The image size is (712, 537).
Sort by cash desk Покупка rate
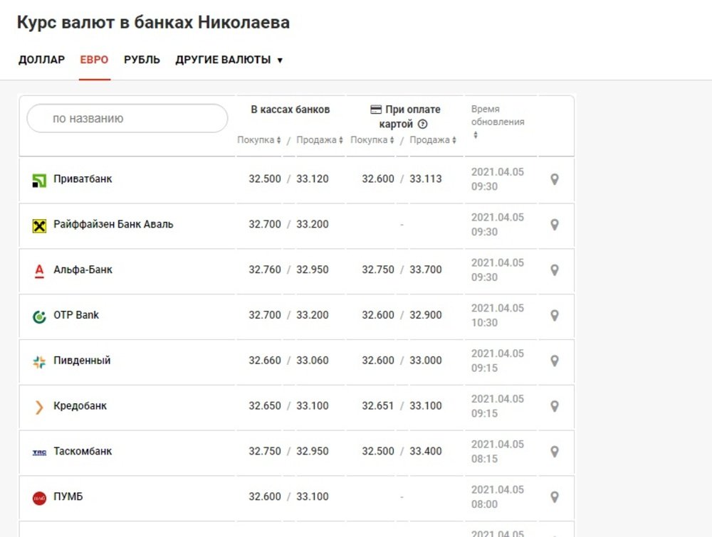(259, 139)
